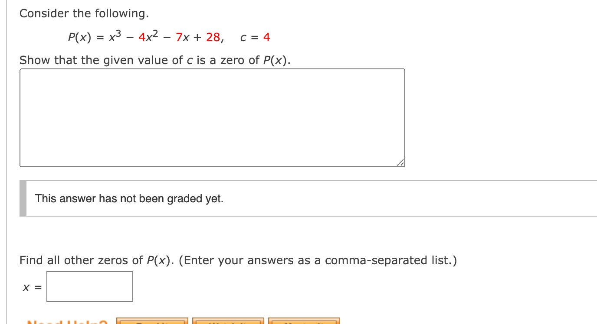
Task: Click the red c = 4 value
Action: (255, 37)
